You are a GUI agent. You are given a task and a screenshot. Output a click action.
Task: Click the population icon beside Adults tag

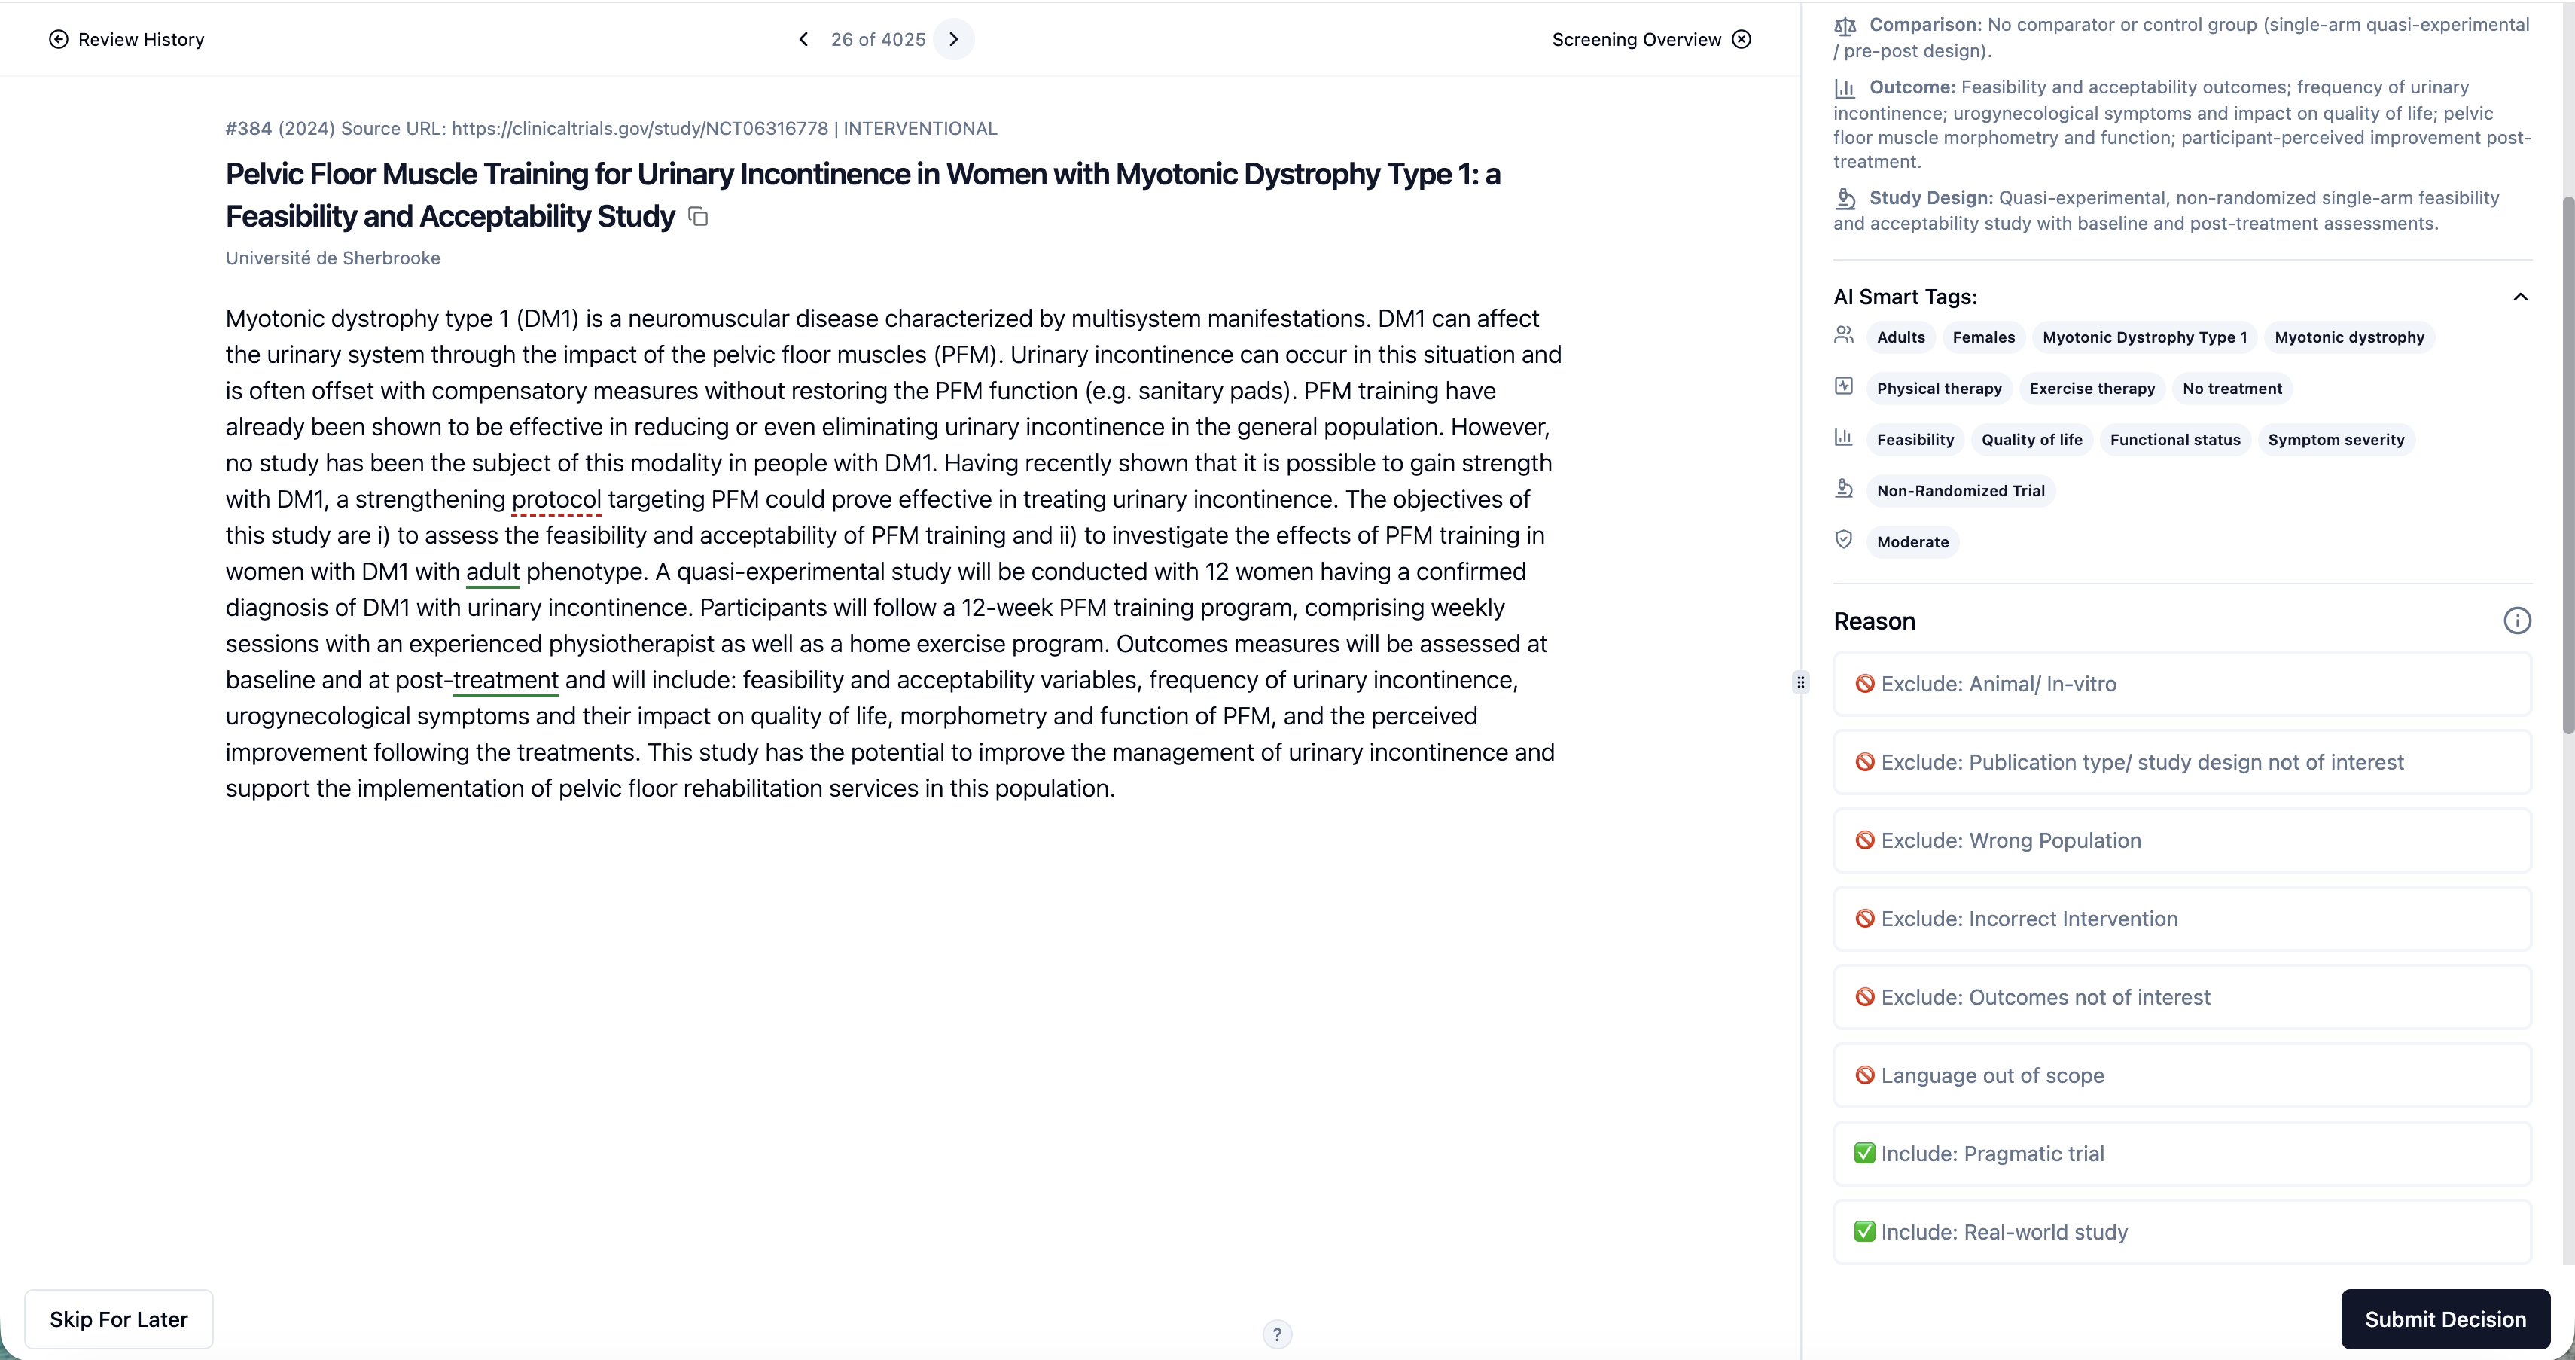point(1844,335)
